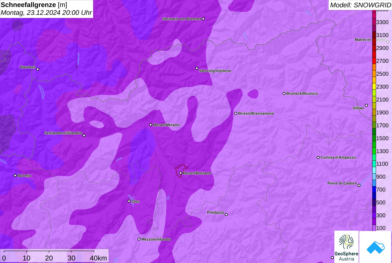Click the blue swatch at 700 m
The height and width of the screenshot is (263, 392).
coord(374,190)
